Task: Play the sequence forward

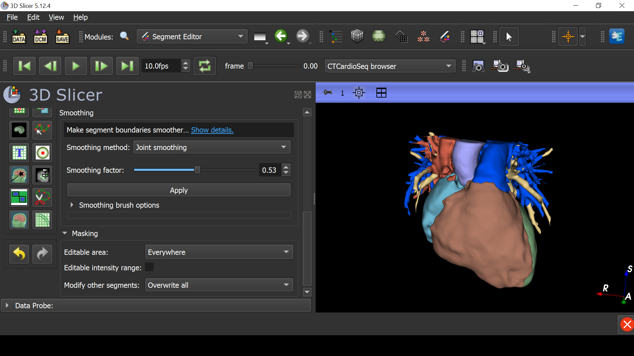Action: click(76, 66)
